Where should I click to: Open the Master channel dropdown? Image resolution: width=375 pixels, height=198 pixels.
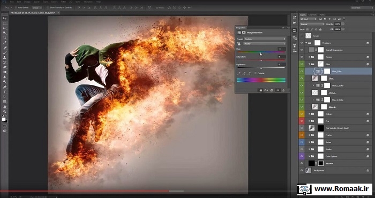tap(265, 44)
